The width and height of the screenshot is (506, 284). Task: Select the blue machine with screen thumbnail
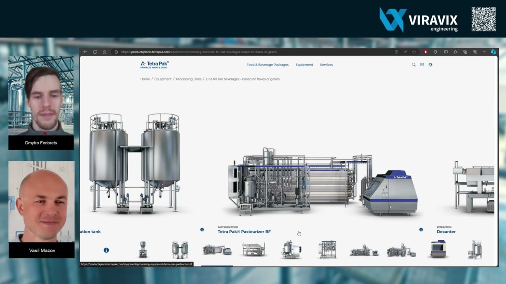438,249
